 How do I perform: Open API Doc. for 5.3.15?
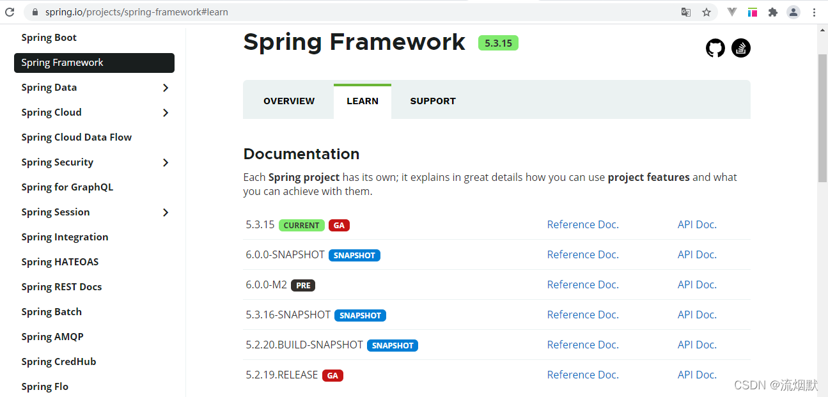click(x=697, y=224)
